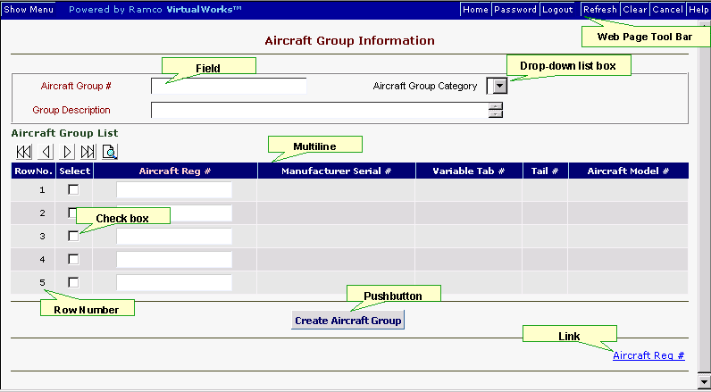Click Show Menu in the top bar

pos(28,10)
